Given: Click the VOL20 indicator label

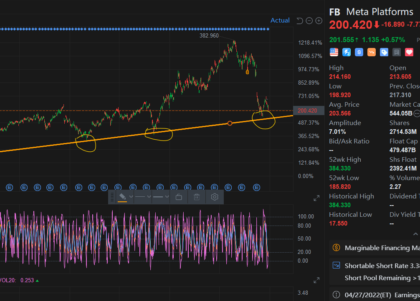Looking at the screenshot, I should coord(8,281).
